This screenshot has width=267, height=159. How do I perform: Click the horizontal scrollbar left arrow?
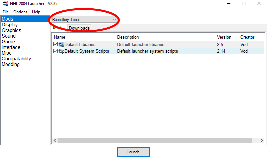pyautogui.click(x=55, y=140)
